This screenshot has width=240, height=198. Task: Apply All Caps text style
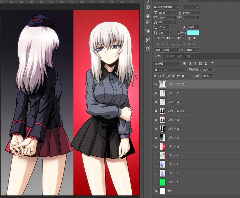click(168, 38)
